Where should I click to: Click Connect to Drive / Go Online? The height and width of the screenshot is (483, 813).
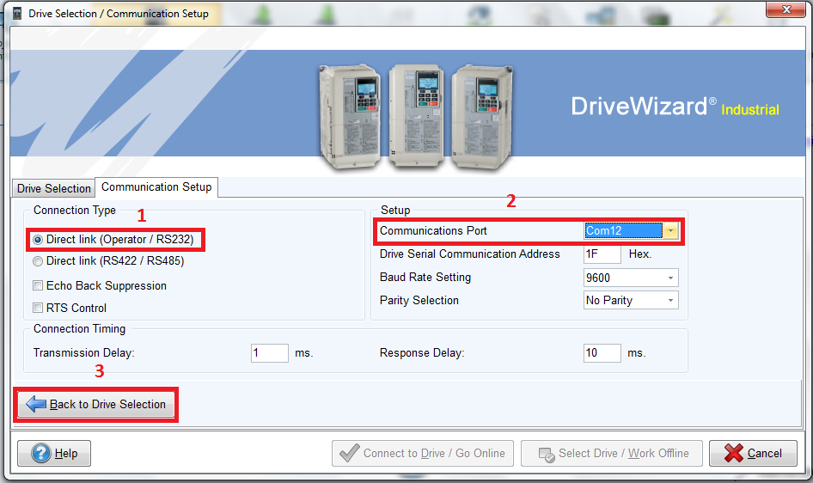point(423,454)
